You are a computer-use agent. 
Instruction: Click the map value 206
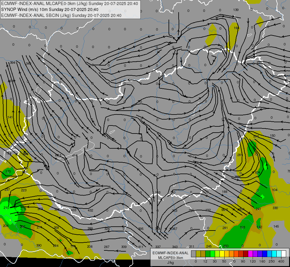point(90,247)
